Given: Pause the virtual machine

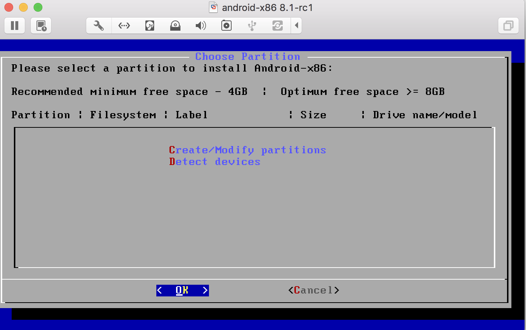Looking at the screenshot, I should [x=14, y=26].
